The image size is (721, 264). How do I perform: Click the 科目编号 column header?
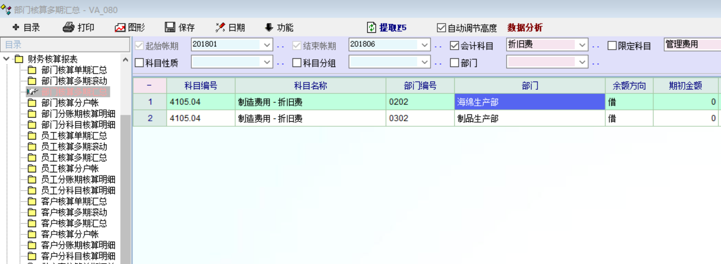click(x=201, y=86)
